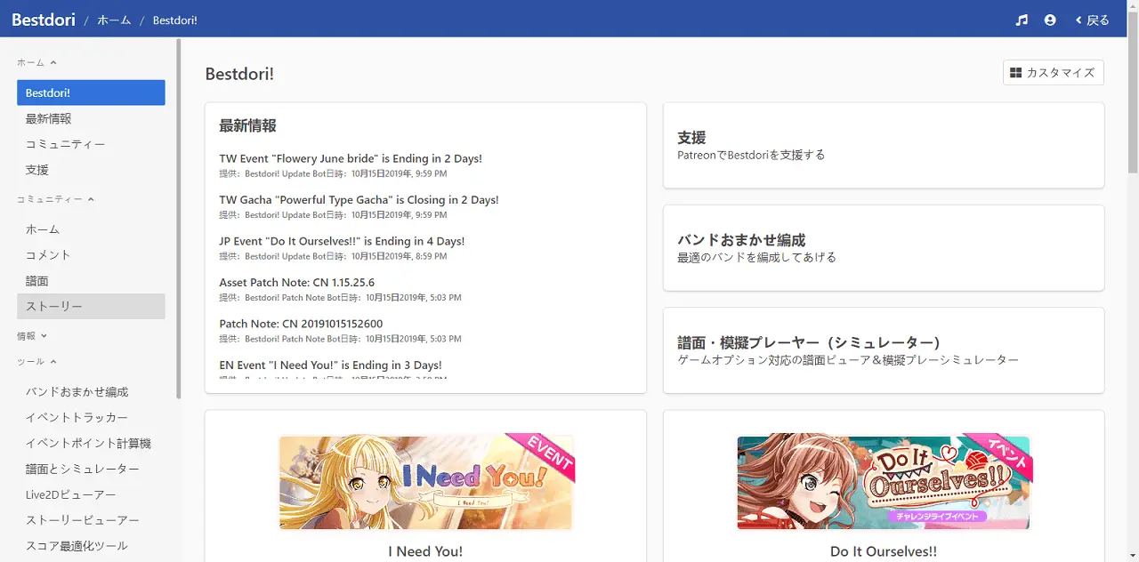Open ストーリー in the sidebar
The width and height of the screenshot is (1139, 562).
point(54,306)
